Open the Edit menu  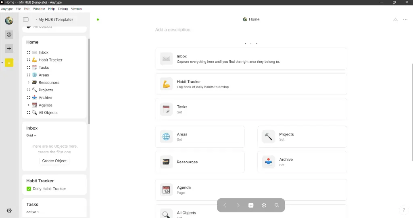coord(27,8)
